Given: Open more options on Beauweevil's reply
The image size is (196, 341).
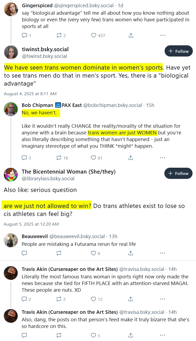Looking at the screenshot, I should pyautogui.click(x=162, y=253).
